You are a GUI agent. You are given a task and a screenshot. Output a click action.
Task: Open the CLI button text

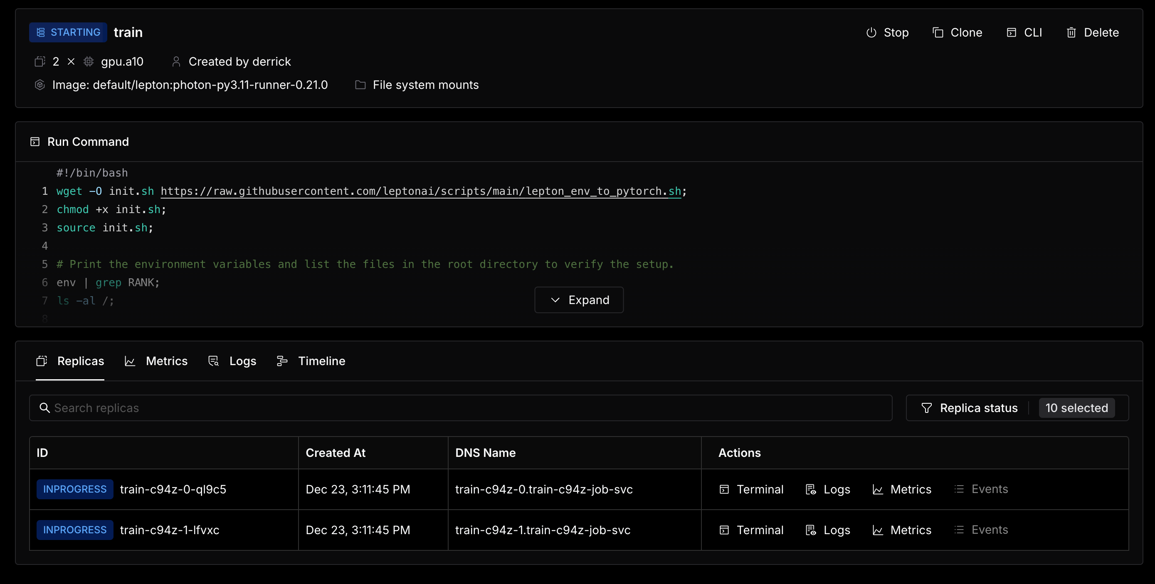[x=1033, y=32]
